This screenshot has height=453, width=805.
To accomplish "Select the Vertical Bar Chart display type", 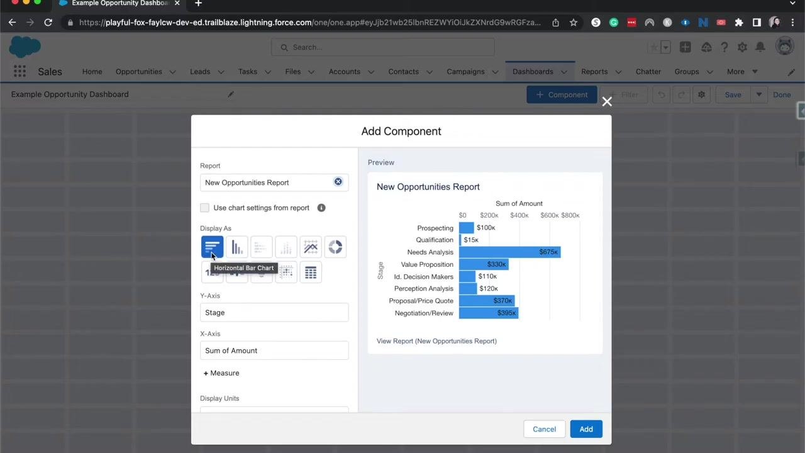I will tap(237, 247).
